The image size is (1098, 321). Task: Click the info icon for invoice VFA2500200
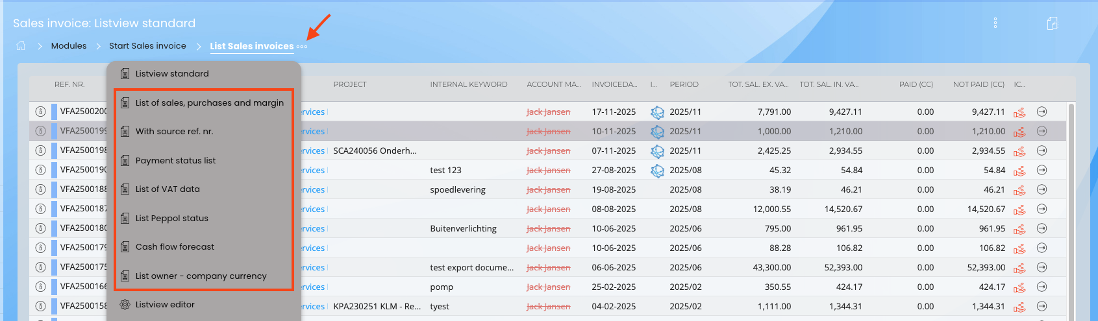pyautogui.click(x=40, y=112)
